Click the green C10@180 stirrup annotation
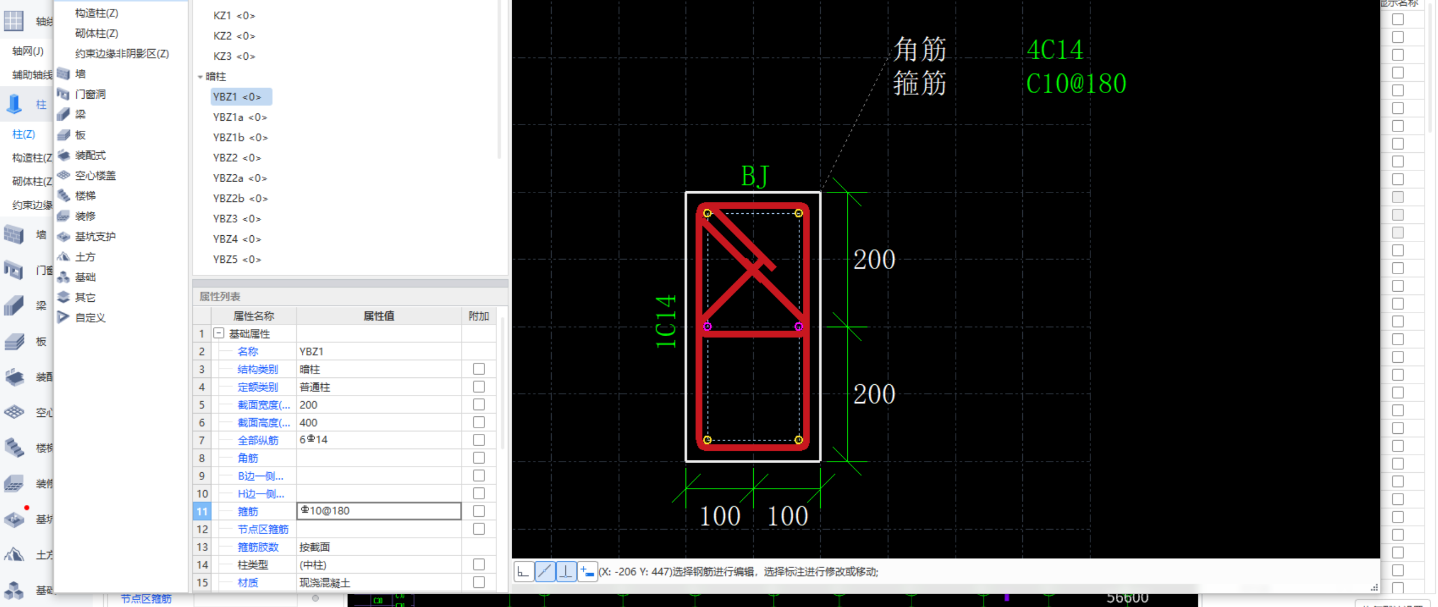 click(1076, 83)
